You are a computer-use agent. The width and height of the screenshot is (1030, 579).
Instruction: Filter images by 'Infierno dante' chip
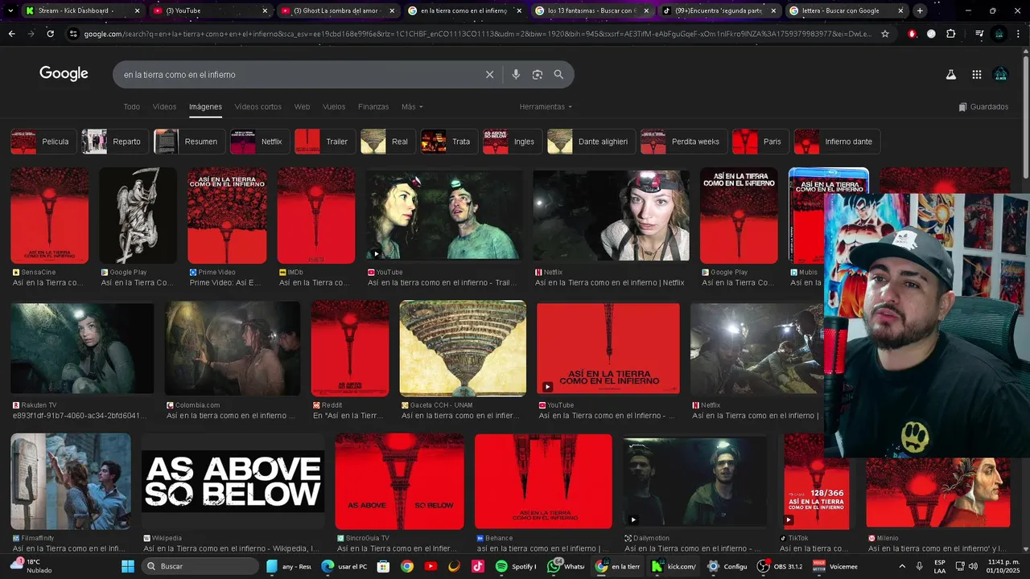tap(837, 142)
